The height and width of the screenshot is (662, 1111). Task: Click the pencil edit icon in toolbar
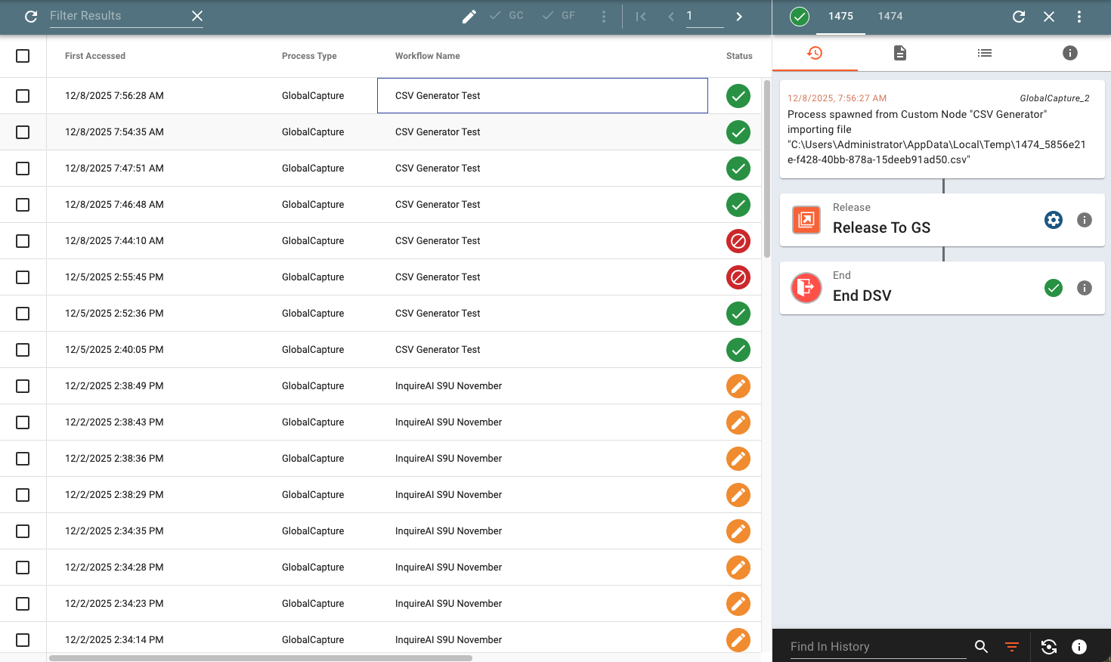click(x=469, y=16)
